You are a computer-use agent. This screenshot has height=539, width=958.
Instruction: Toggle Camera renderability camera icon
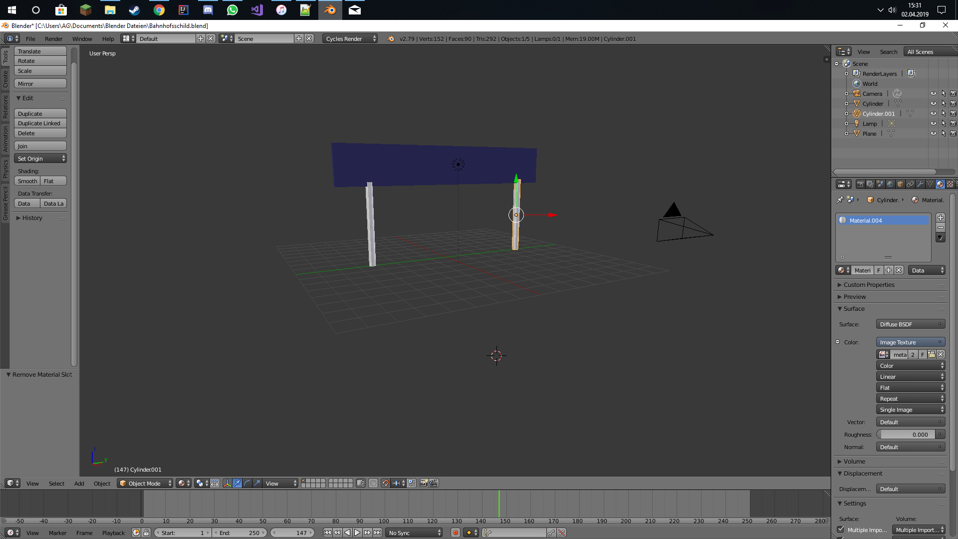point(953,93)
